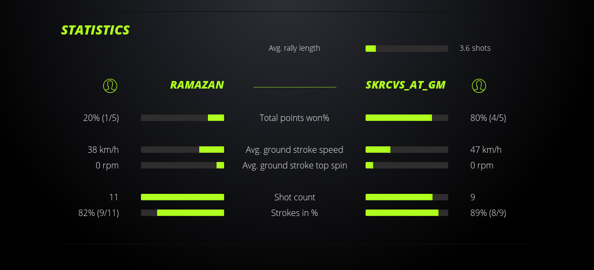The width and height of the screenshot is (594, 270).
Task: Click Ramazan's player avatar icon
Action: click(x=110, y=85)
